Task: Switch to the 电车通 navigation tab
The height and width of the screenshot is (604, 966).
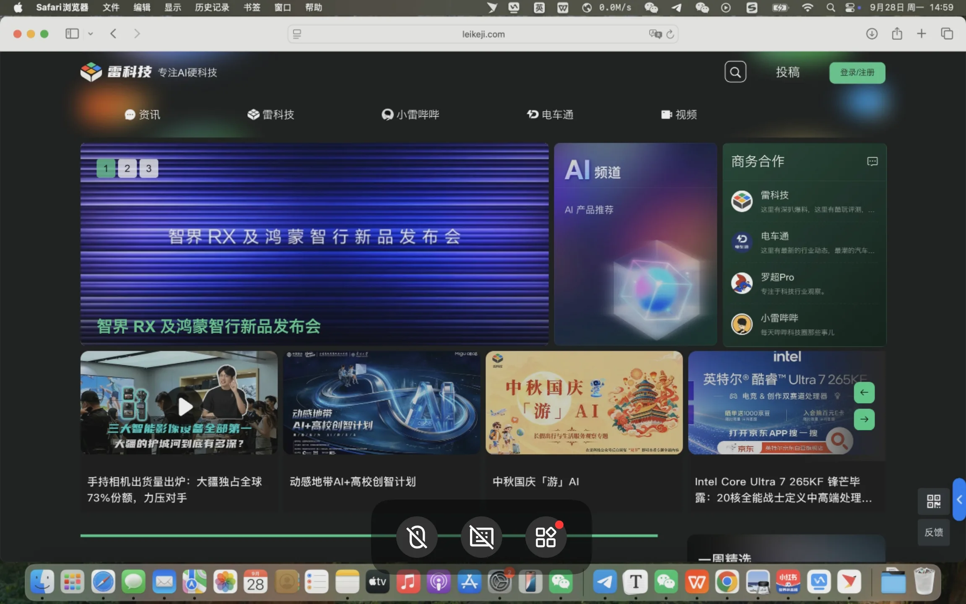Action: pos(550,115)
